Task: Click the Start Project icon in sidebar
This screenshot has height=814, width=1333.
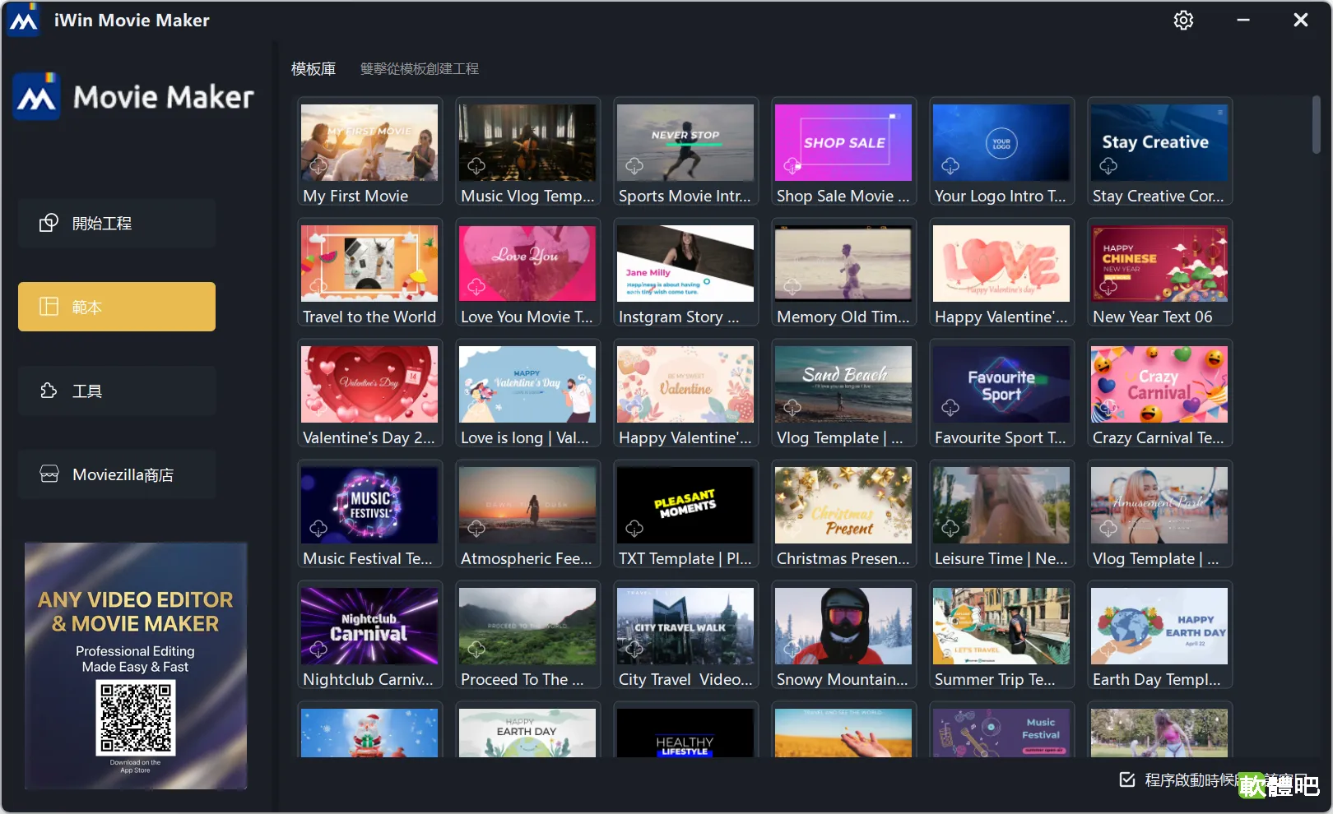Action: (49, 223)
